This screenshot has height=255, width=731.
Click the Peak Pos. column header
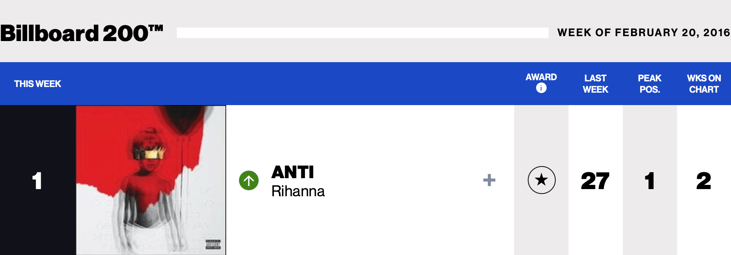650,84
